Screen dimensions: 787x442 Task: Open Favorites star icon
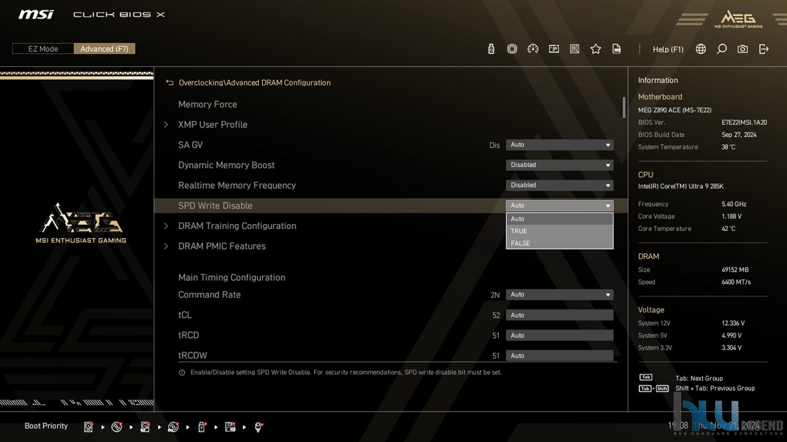coord(596,49)
